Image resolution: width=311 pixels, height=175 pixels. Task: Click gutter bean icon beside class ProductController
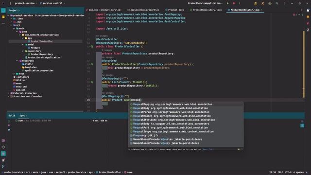click(x=92, y=47)
